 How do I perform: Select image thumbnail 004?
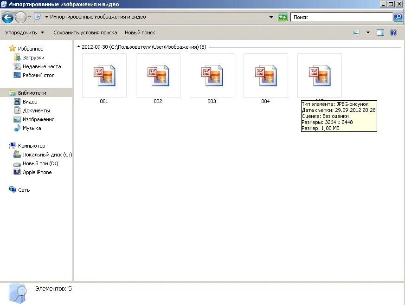click(x=266, y=76)
